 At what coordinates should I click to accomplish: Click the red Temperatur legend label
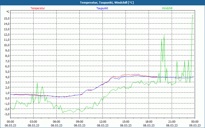click(x=38, y=8)
